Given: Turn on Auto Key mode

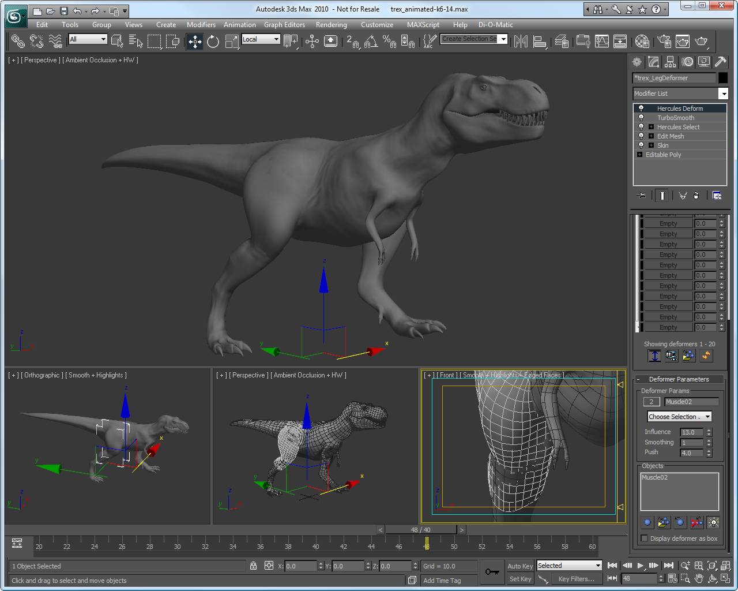Looking at the screenshot, I should pos(519,566).
